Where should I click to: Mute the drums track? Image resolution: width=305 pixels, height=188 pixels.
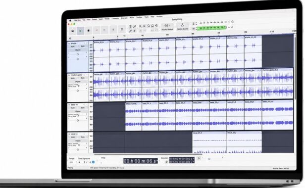pyautogui.click(x=73, y=47)
